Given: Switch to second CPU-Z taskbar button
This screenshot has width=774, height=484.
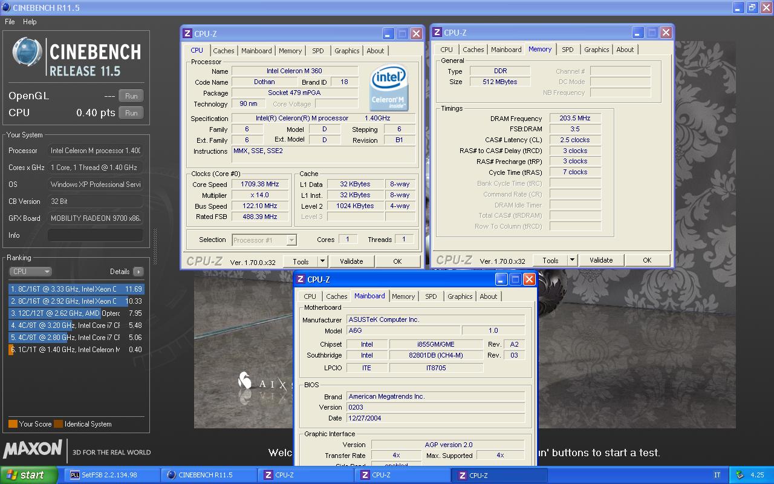Looking at the screenshot, I should [402, 475].
